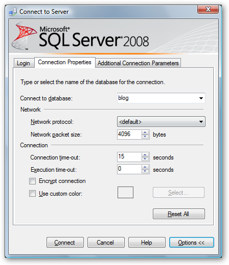The height and width of the screenshot is (265, 229).
Task: Click the Connection time-out value field
Action: [129, 157]
